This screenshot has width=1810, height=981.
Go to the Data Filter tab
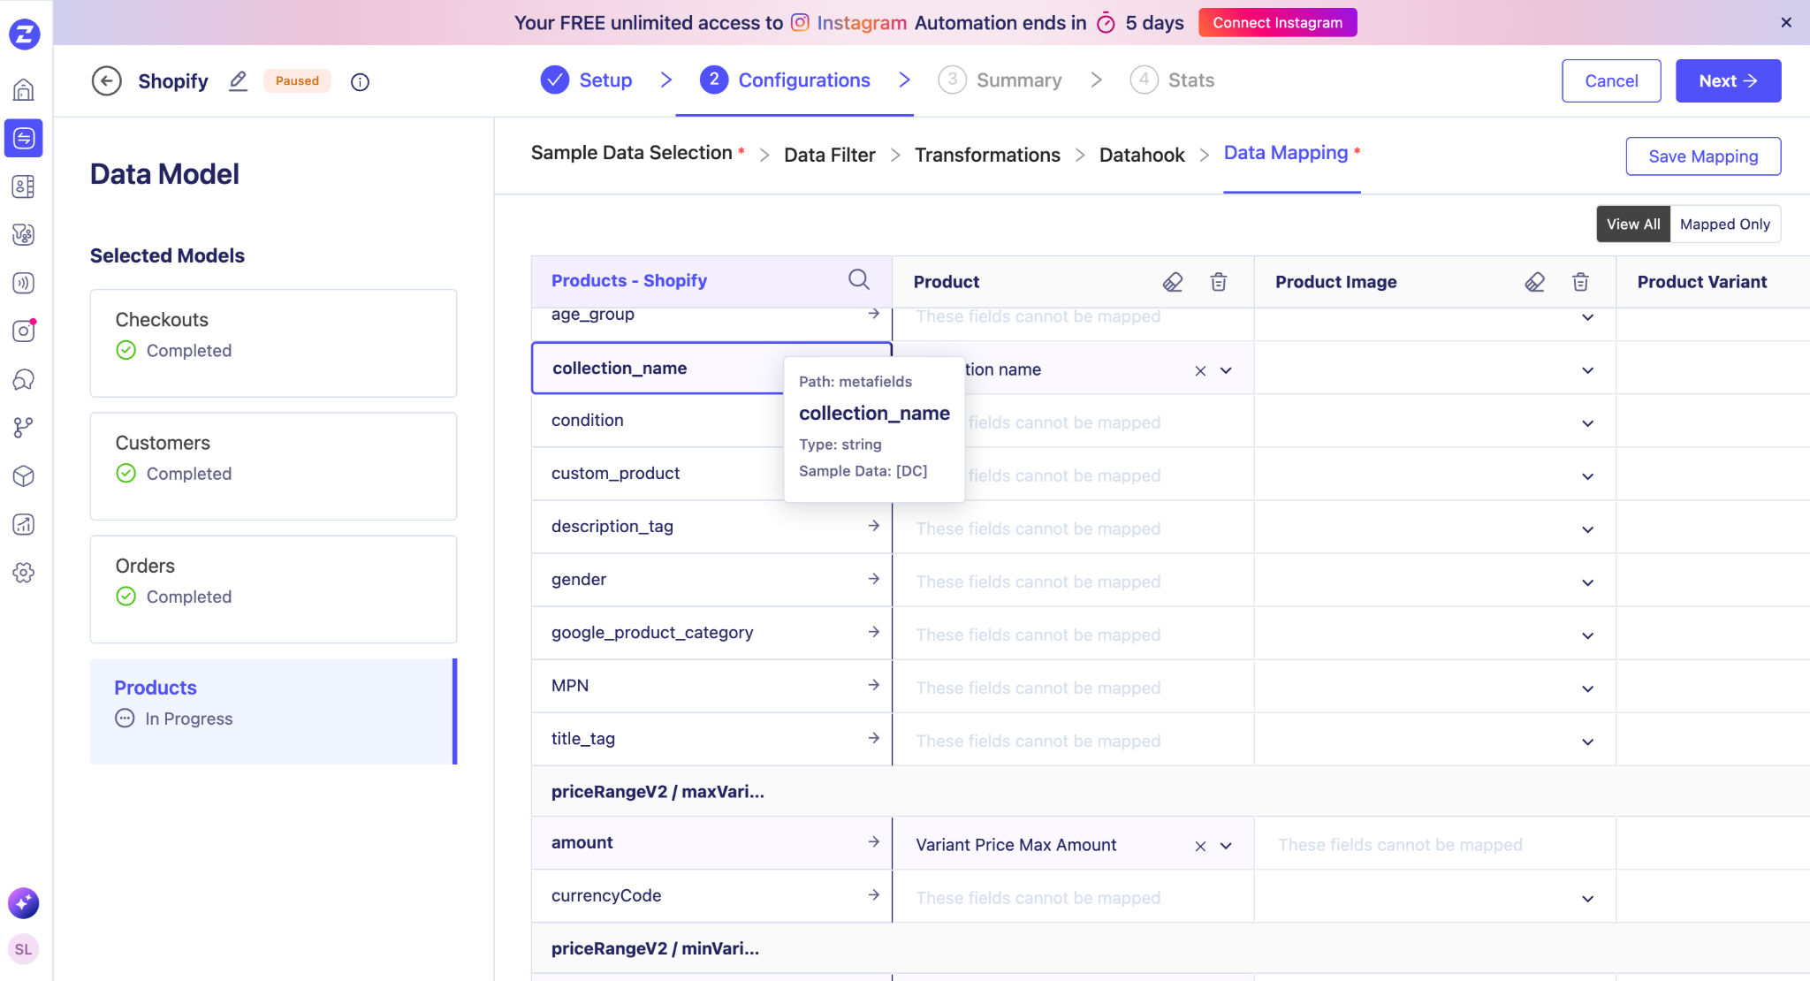(x=829, y=155)
